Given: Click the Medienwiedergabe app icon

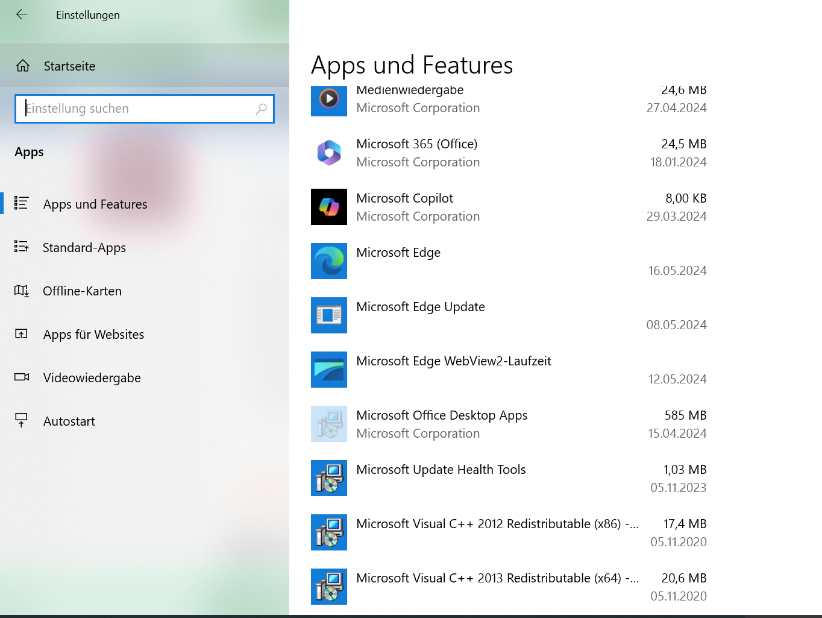Looking at the screenshot, I should point(329,101).
